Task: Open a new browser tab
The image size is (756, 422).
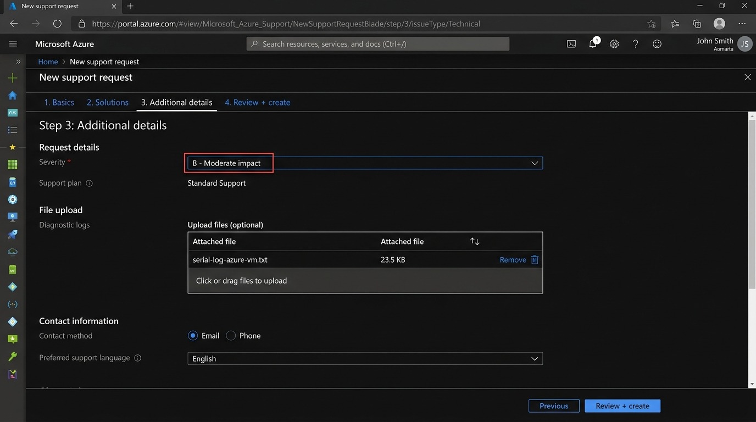Action: tap(130, 6)
